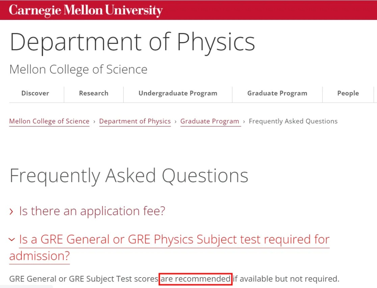Click the Frequently Asked Questions breadcrumb text
Screen dimensions: 377x288
point(293,121)
